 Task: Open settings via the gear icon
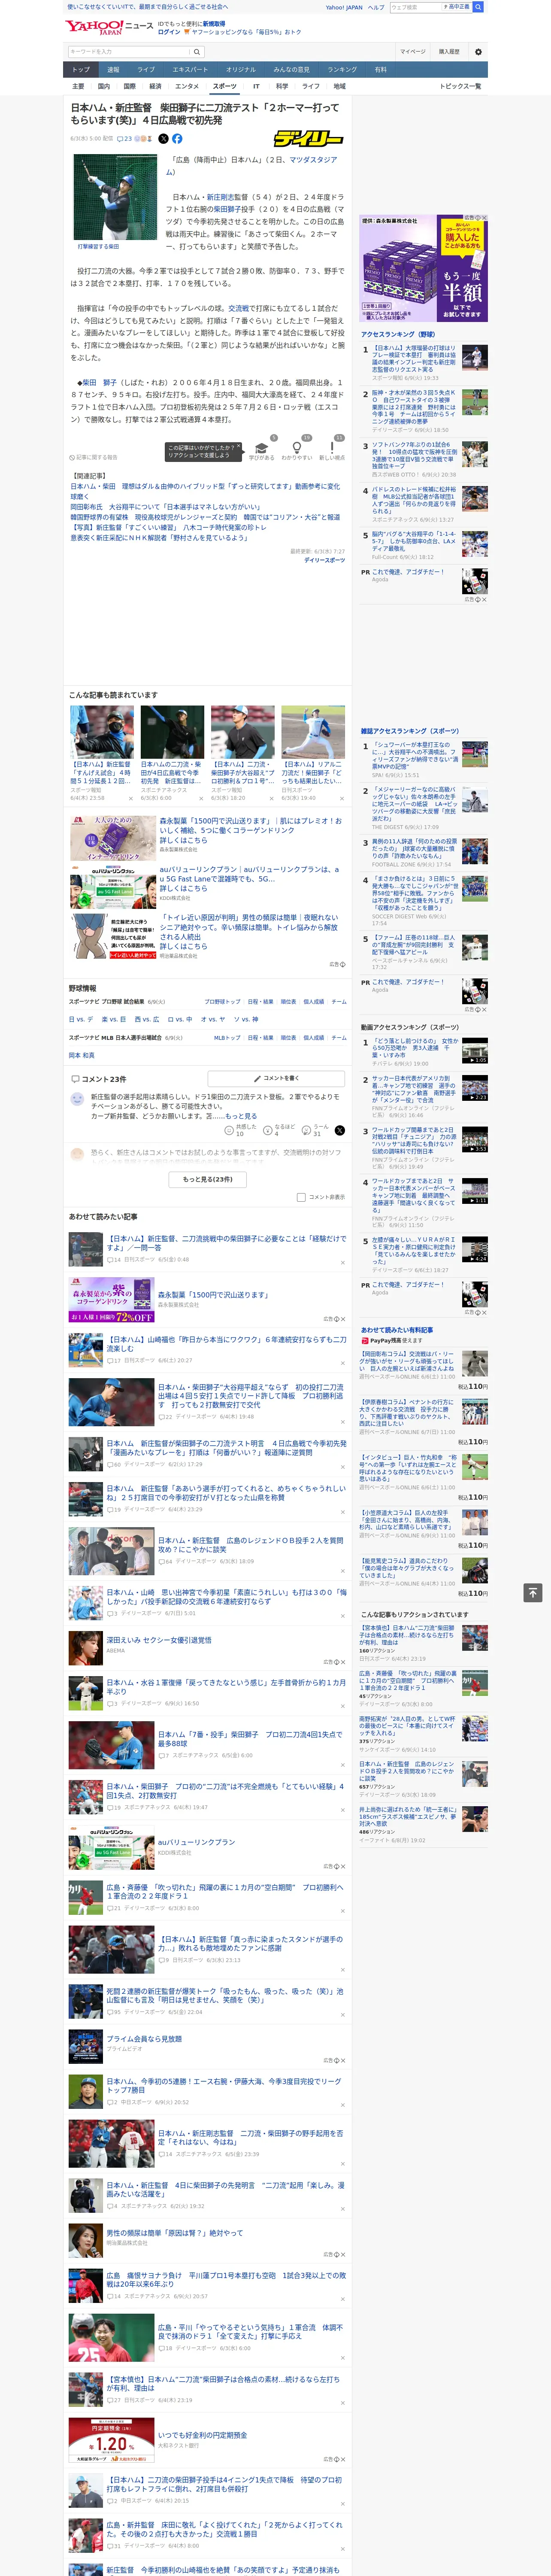pyautogui.click(x=478, y=52)
